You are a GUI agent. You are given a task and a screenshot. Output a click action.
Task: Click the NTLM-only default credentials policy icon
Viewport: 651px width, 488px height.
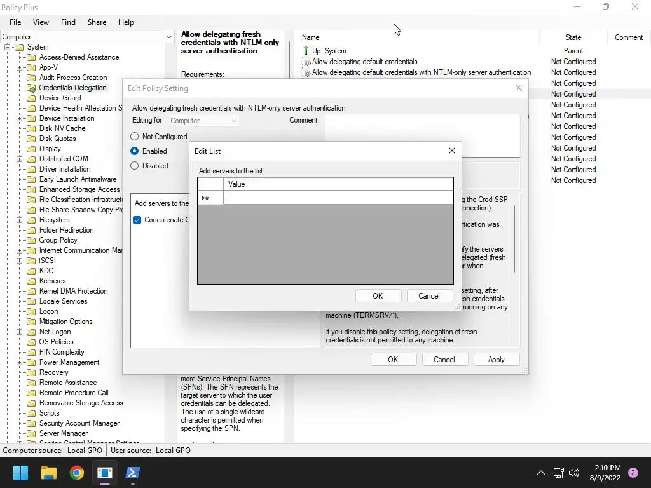[307, 73]
